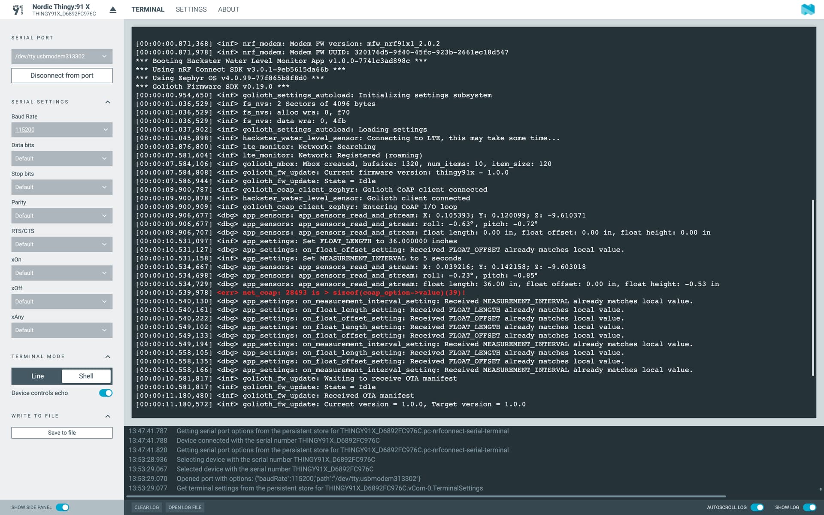Image resolution: width=824 pixels, height=515 pixels.
Task: Collapse the Terminal Mode section
Action: pyautogui.click(x=108, y=357)
